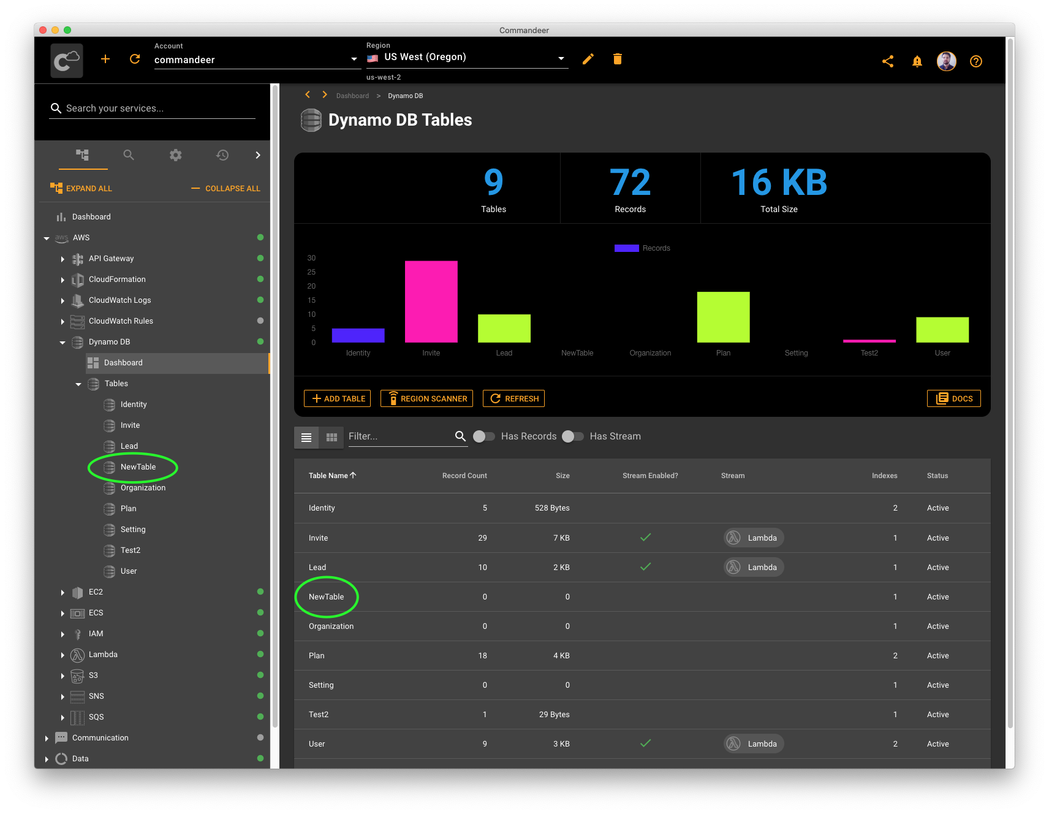Click the REFRESH button
The width and height of the screenshot is (1049, 814).
513,398
